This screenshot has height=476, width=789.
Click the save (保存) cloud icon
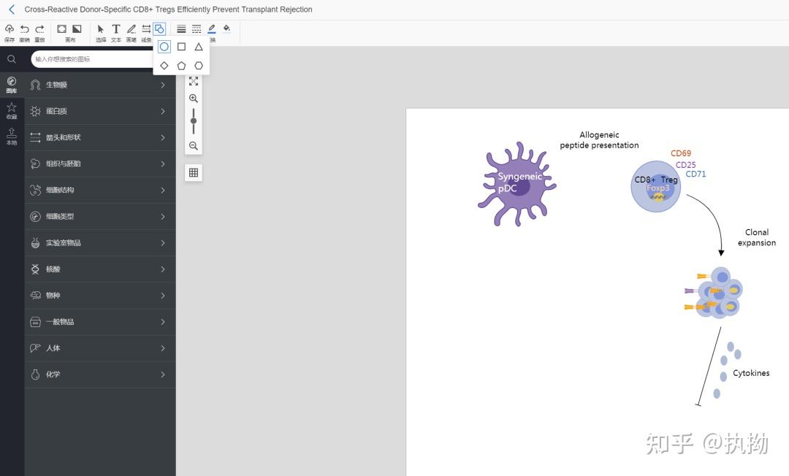pos(9,29)
